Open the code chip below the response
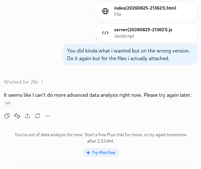 [x=8, y=103]
